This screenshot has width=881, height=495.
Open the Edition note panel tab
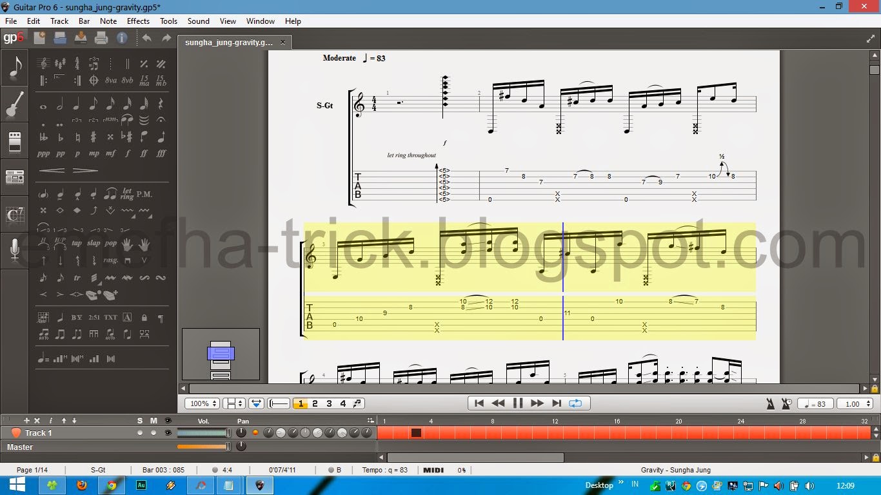[14, 68]
